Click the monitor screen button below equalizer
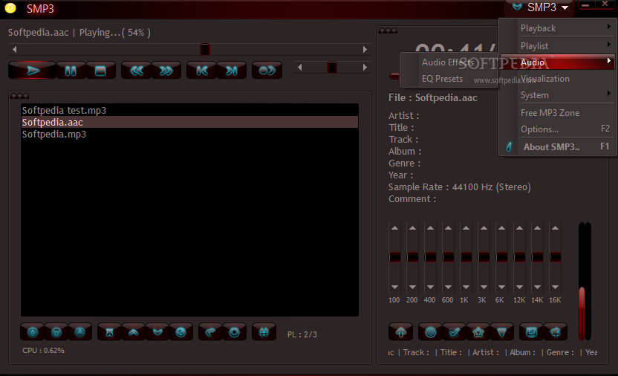The width and height of the screenshot is (618, 376). [531, 332]
